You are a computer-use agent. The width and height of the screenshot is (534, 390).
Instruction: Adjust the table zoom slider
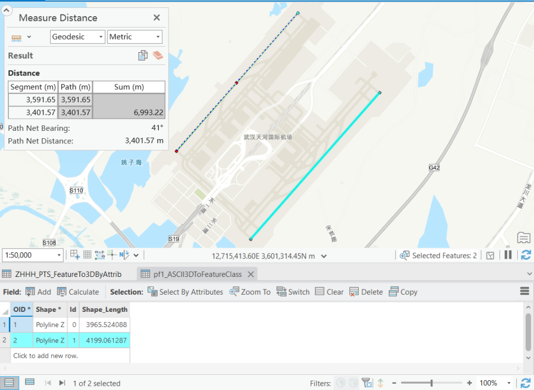click(x=431, y=383)
